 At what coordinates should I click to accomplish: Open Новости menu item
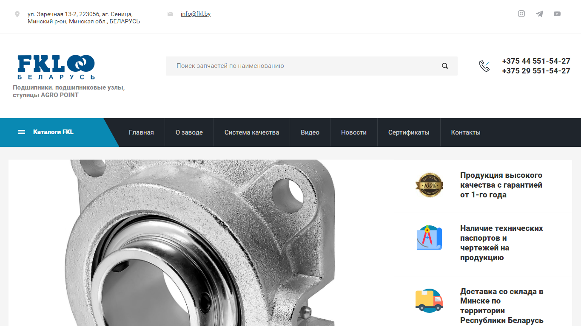354,132
